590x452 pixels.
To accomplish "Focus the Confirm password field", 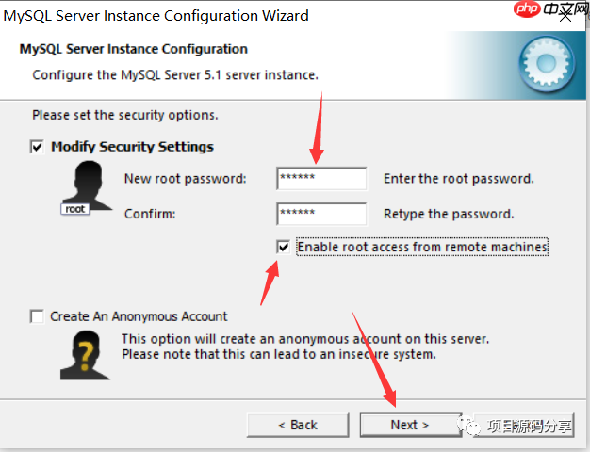I will (321, 214).
